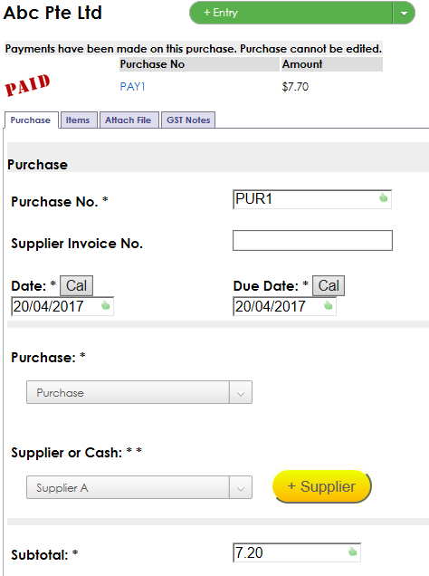
Task: Go to the GST Notes tab
Action: pos(188,120)
